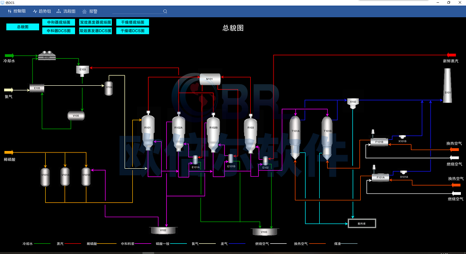Select the F101B furnace
466x254 pixels.
pos(379,142)
